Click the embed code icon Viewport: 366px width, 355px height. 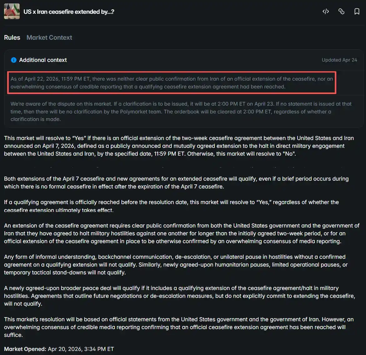(326, 12)
